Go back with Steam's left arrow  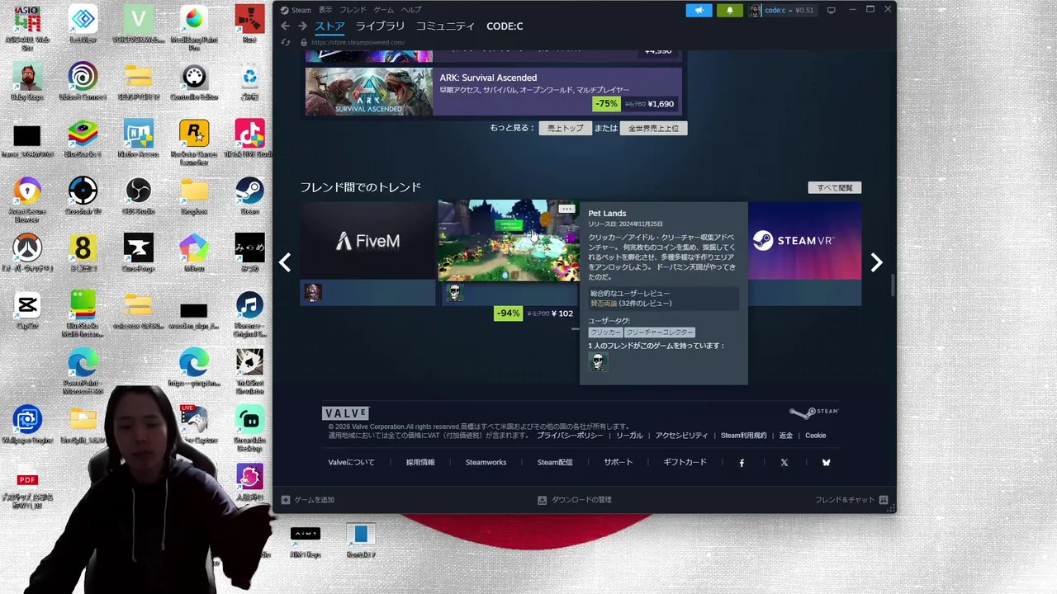point(286,26)
